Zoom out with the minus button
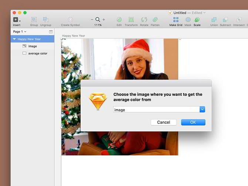Screen dimensions: 248x186 coord(92,20)
